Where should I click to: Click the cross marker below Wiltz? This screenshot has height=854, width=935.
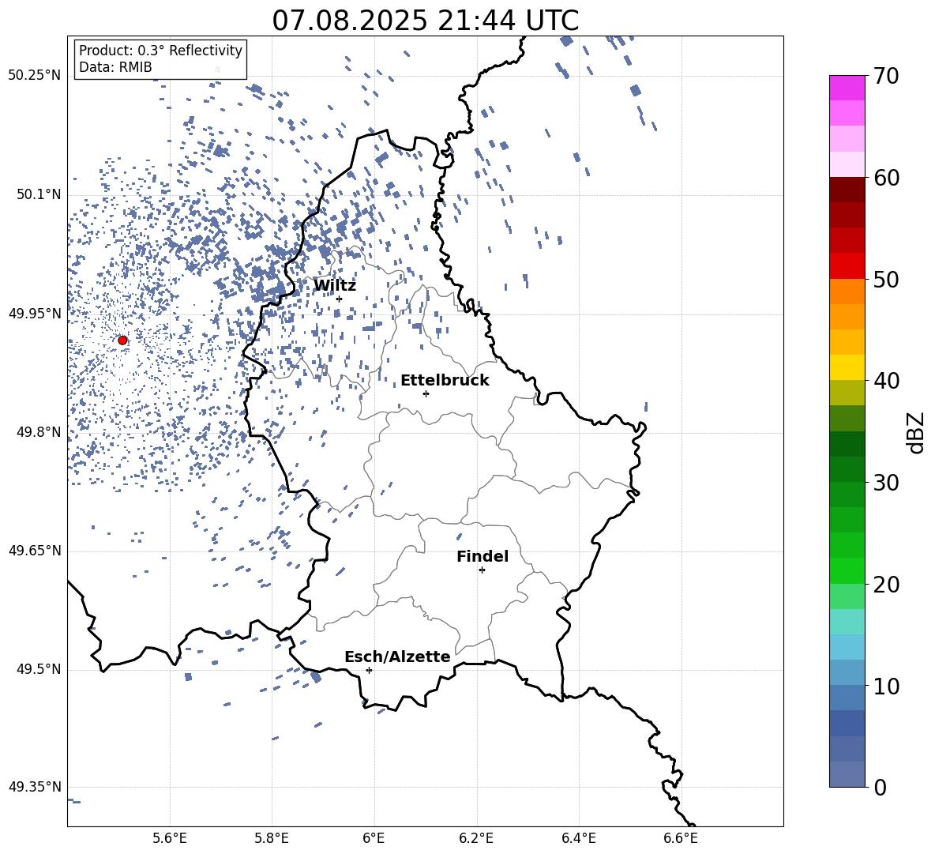click(x=340, y=299)
